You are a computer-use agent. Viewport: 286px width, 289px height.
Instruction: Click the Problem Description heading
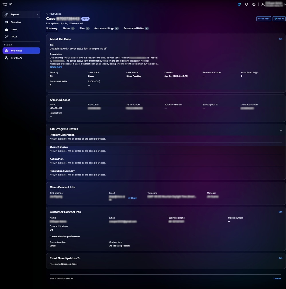tap(62, 135)
